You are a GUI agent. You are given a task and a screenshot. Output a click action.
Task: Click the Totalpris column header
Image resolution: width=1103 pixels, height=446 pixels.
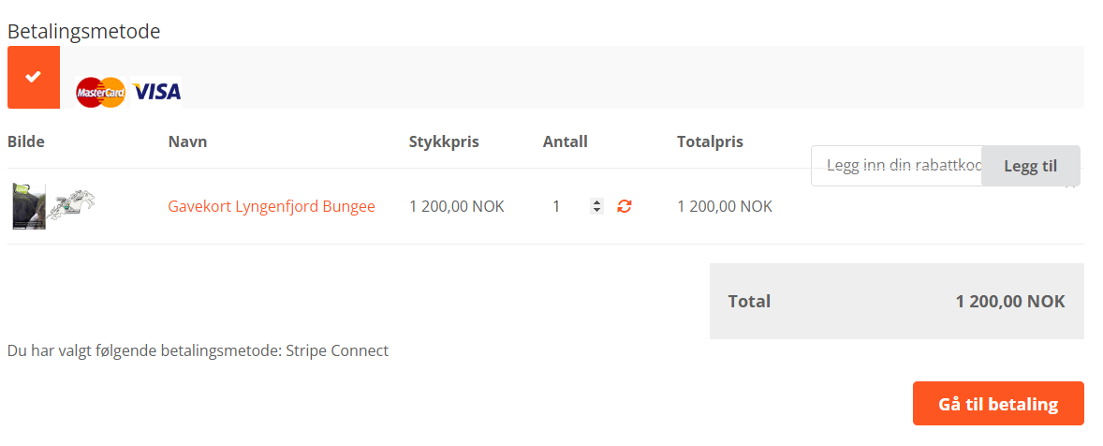tap(710, 142)
